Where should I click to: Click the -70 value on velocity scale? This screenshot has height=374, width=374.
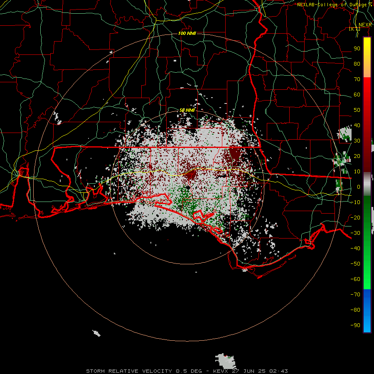point(355,295)
